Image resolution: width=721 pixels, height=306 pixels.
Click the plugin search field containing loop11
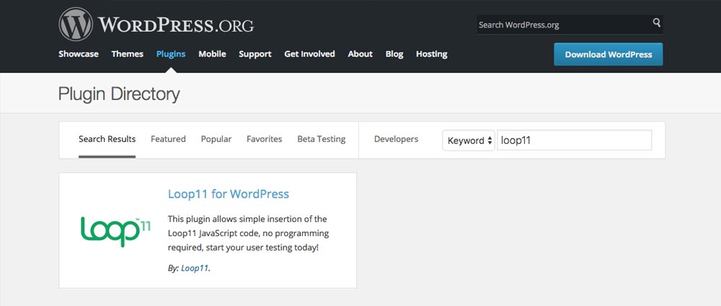574,140
